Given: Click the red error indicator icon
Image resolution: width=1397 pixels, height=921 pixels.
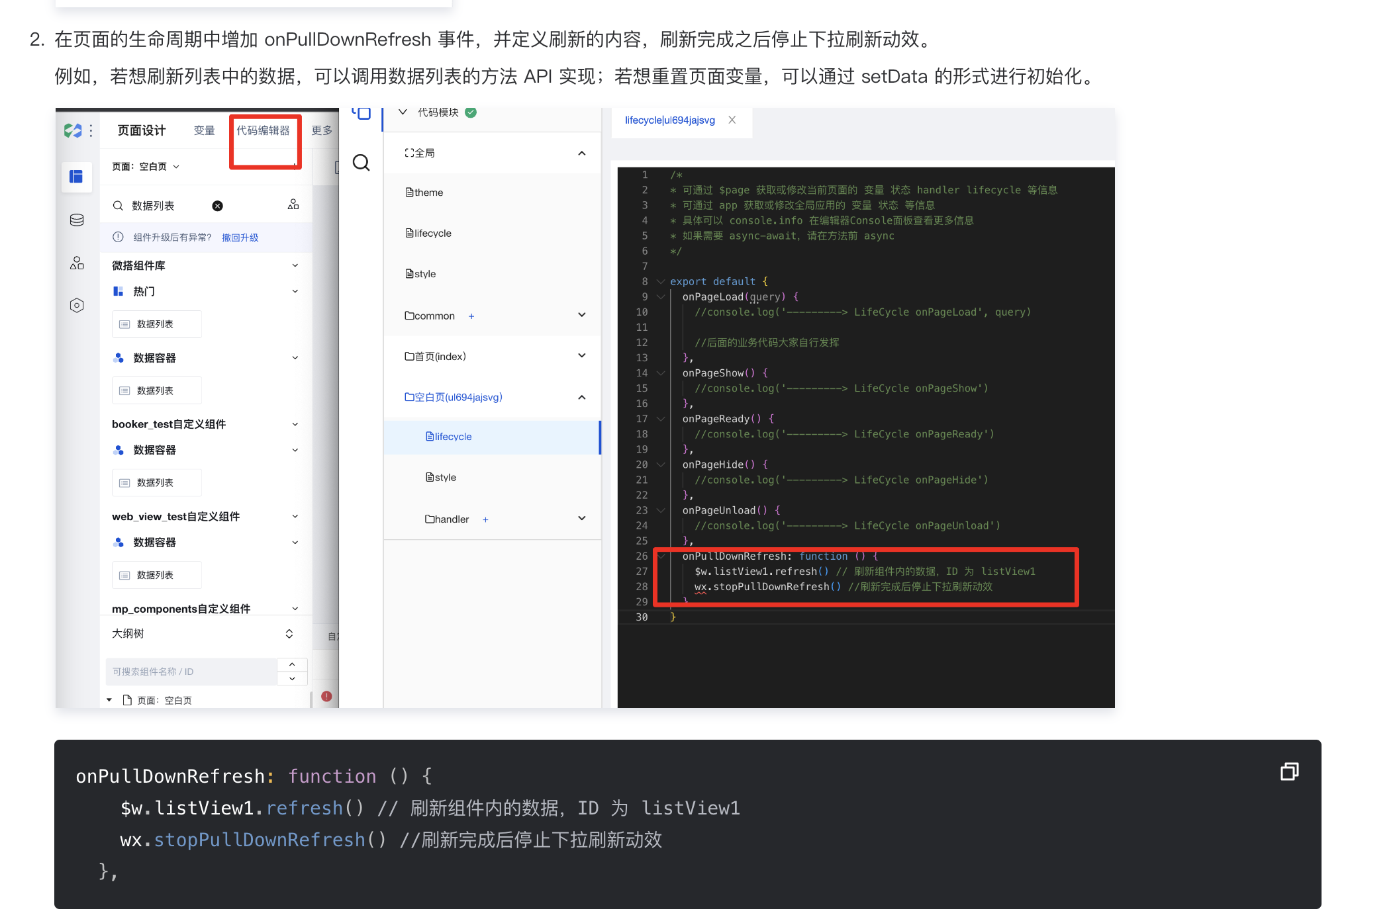Looking at the screenshot, I should coord(326,696).
